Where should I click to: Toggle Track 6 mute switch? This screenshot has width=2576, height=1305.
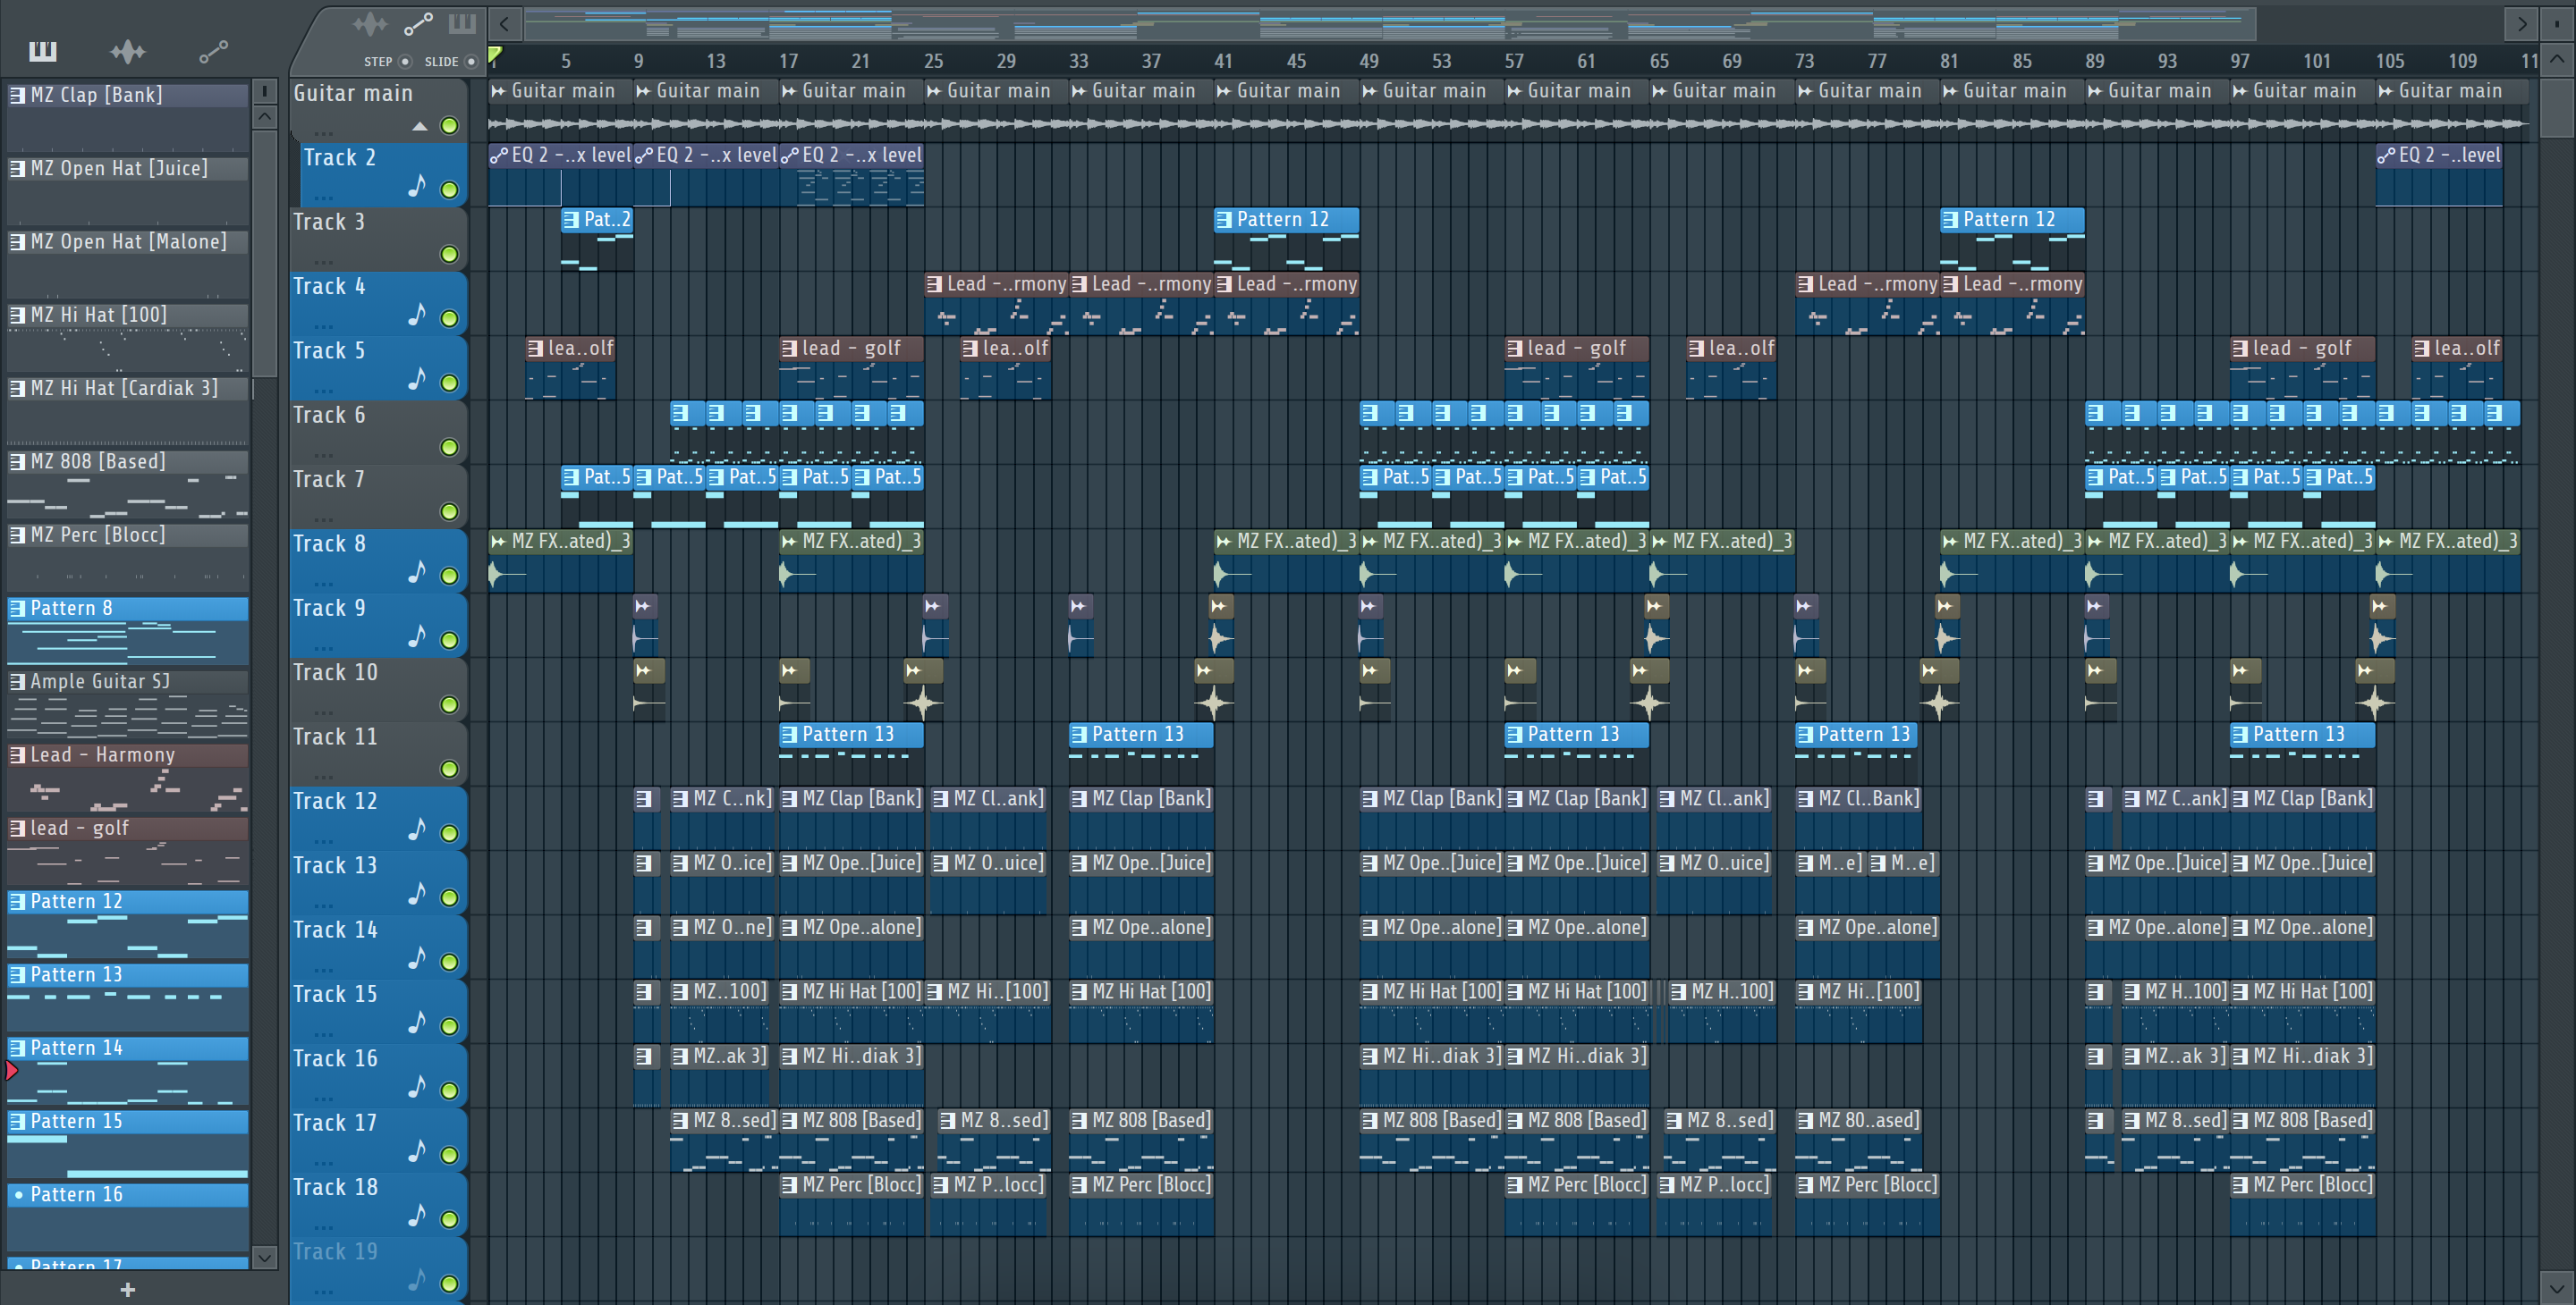click(450, 448)
